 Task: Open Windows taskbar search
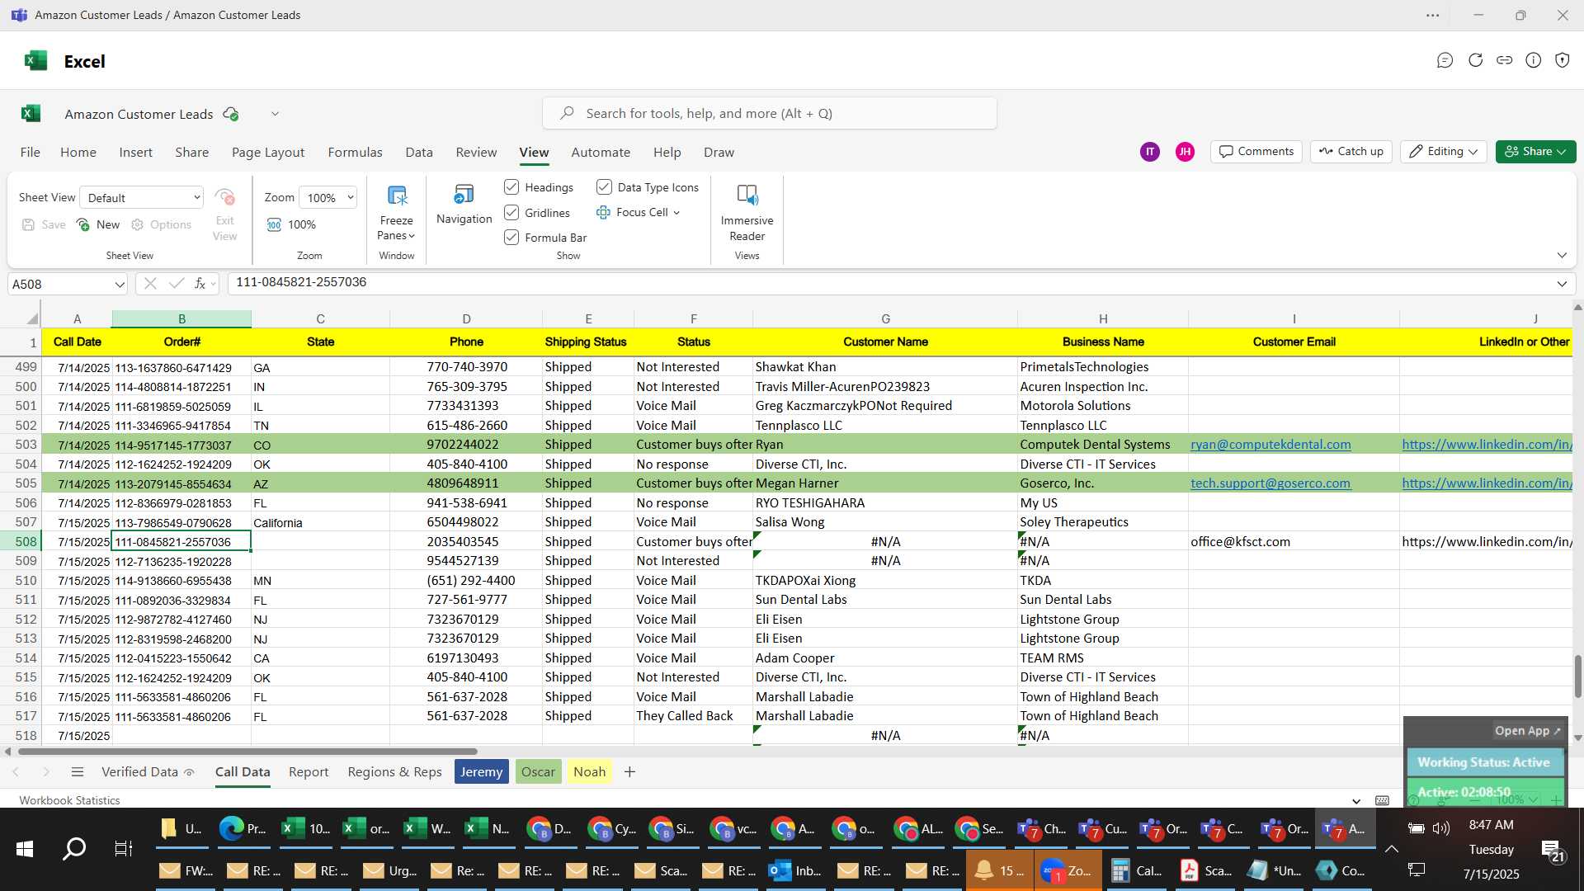click(x=74, y=848)
